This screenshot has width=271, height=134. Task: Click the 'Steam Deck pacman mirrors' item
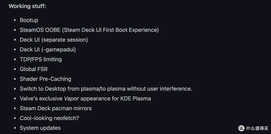point(56,108)
